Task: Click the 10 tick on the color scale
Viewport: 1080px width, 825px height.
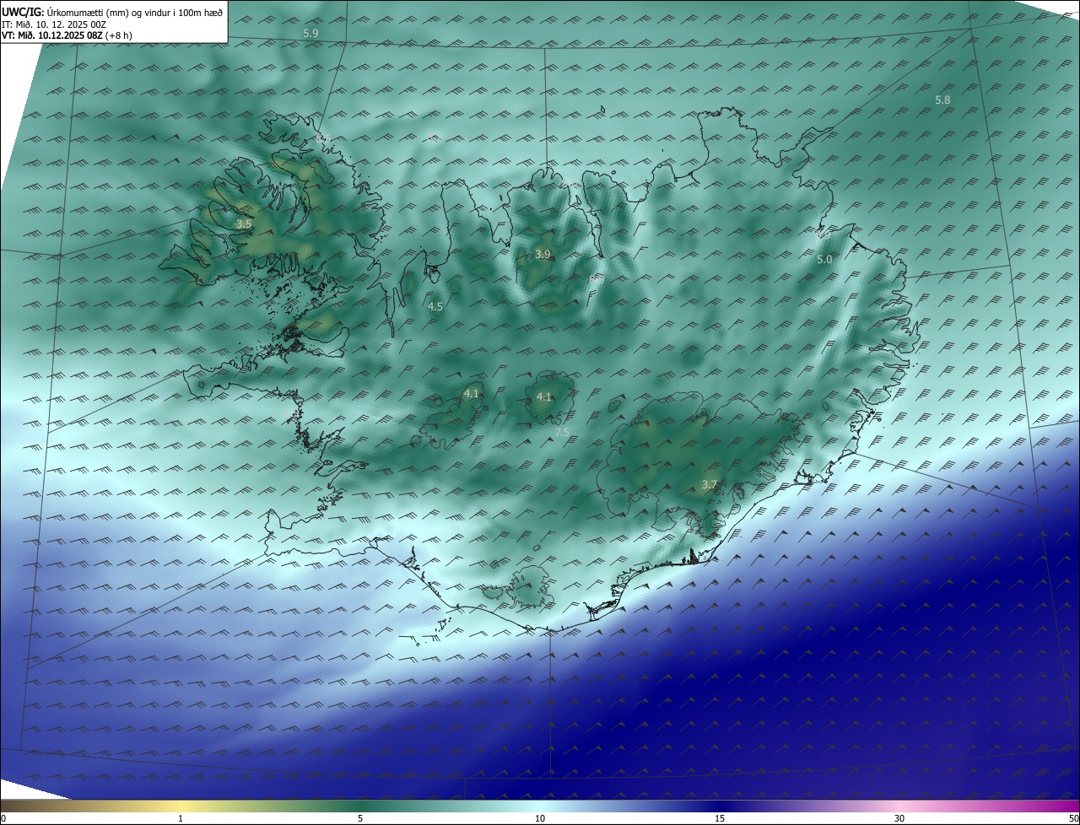Action: (x=540, y=818)
